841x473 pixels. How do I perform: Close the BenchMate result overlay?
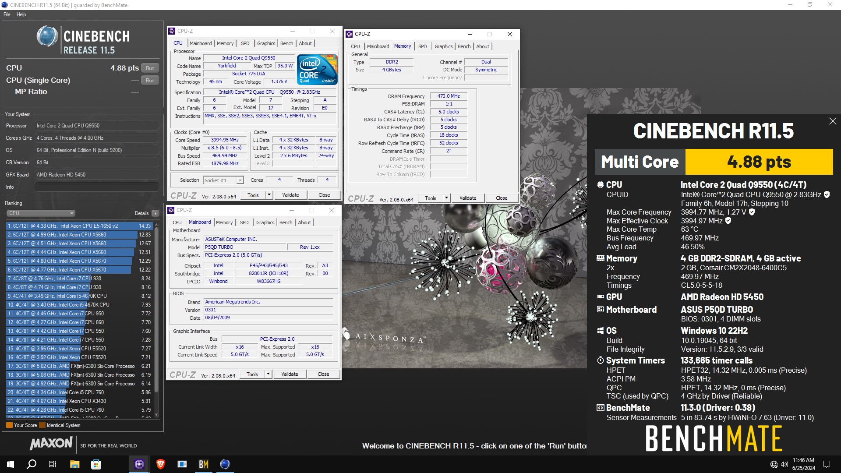coord(833,121)
